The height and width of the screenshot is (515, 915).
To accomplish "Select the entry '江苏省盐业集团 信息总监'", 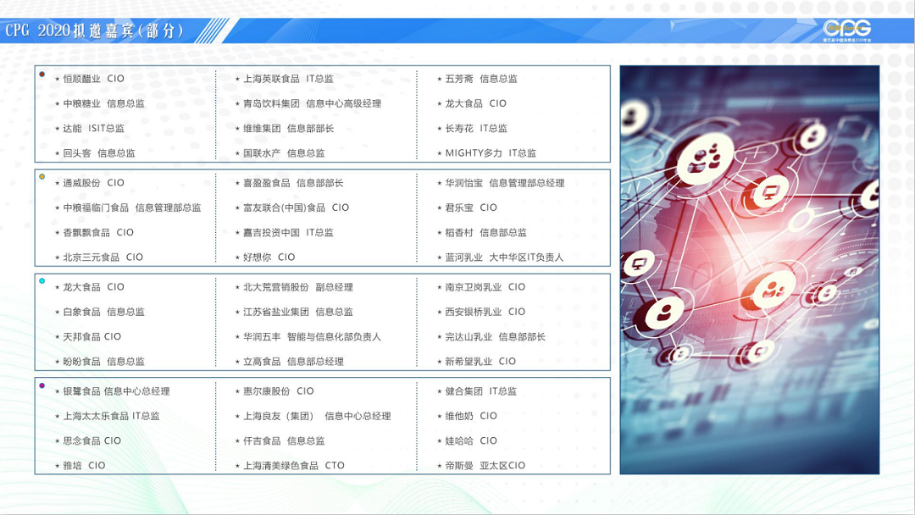I will (x=297, y=312).
